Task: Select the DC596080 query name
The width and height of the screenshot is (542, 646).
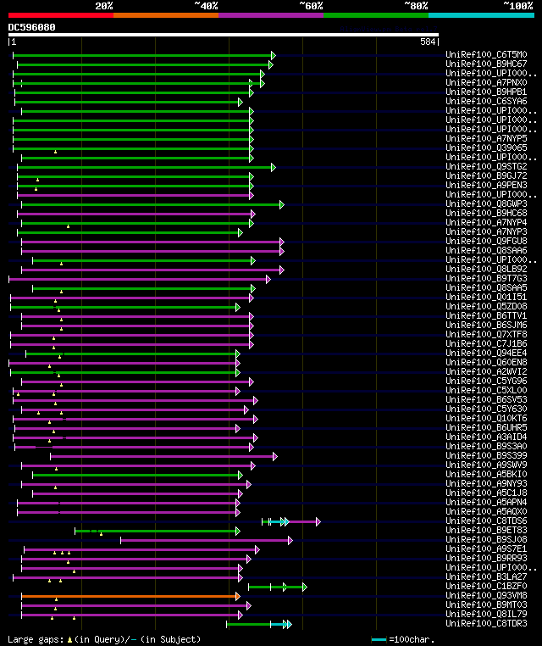Action: [x=31, y=27]
